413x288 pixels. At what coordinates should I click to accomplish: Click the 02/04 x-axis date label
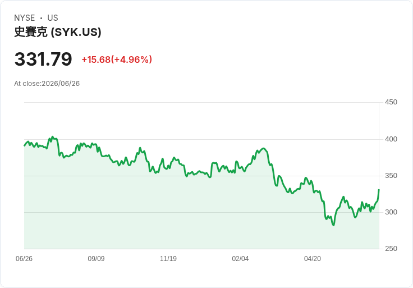[240, 259]
